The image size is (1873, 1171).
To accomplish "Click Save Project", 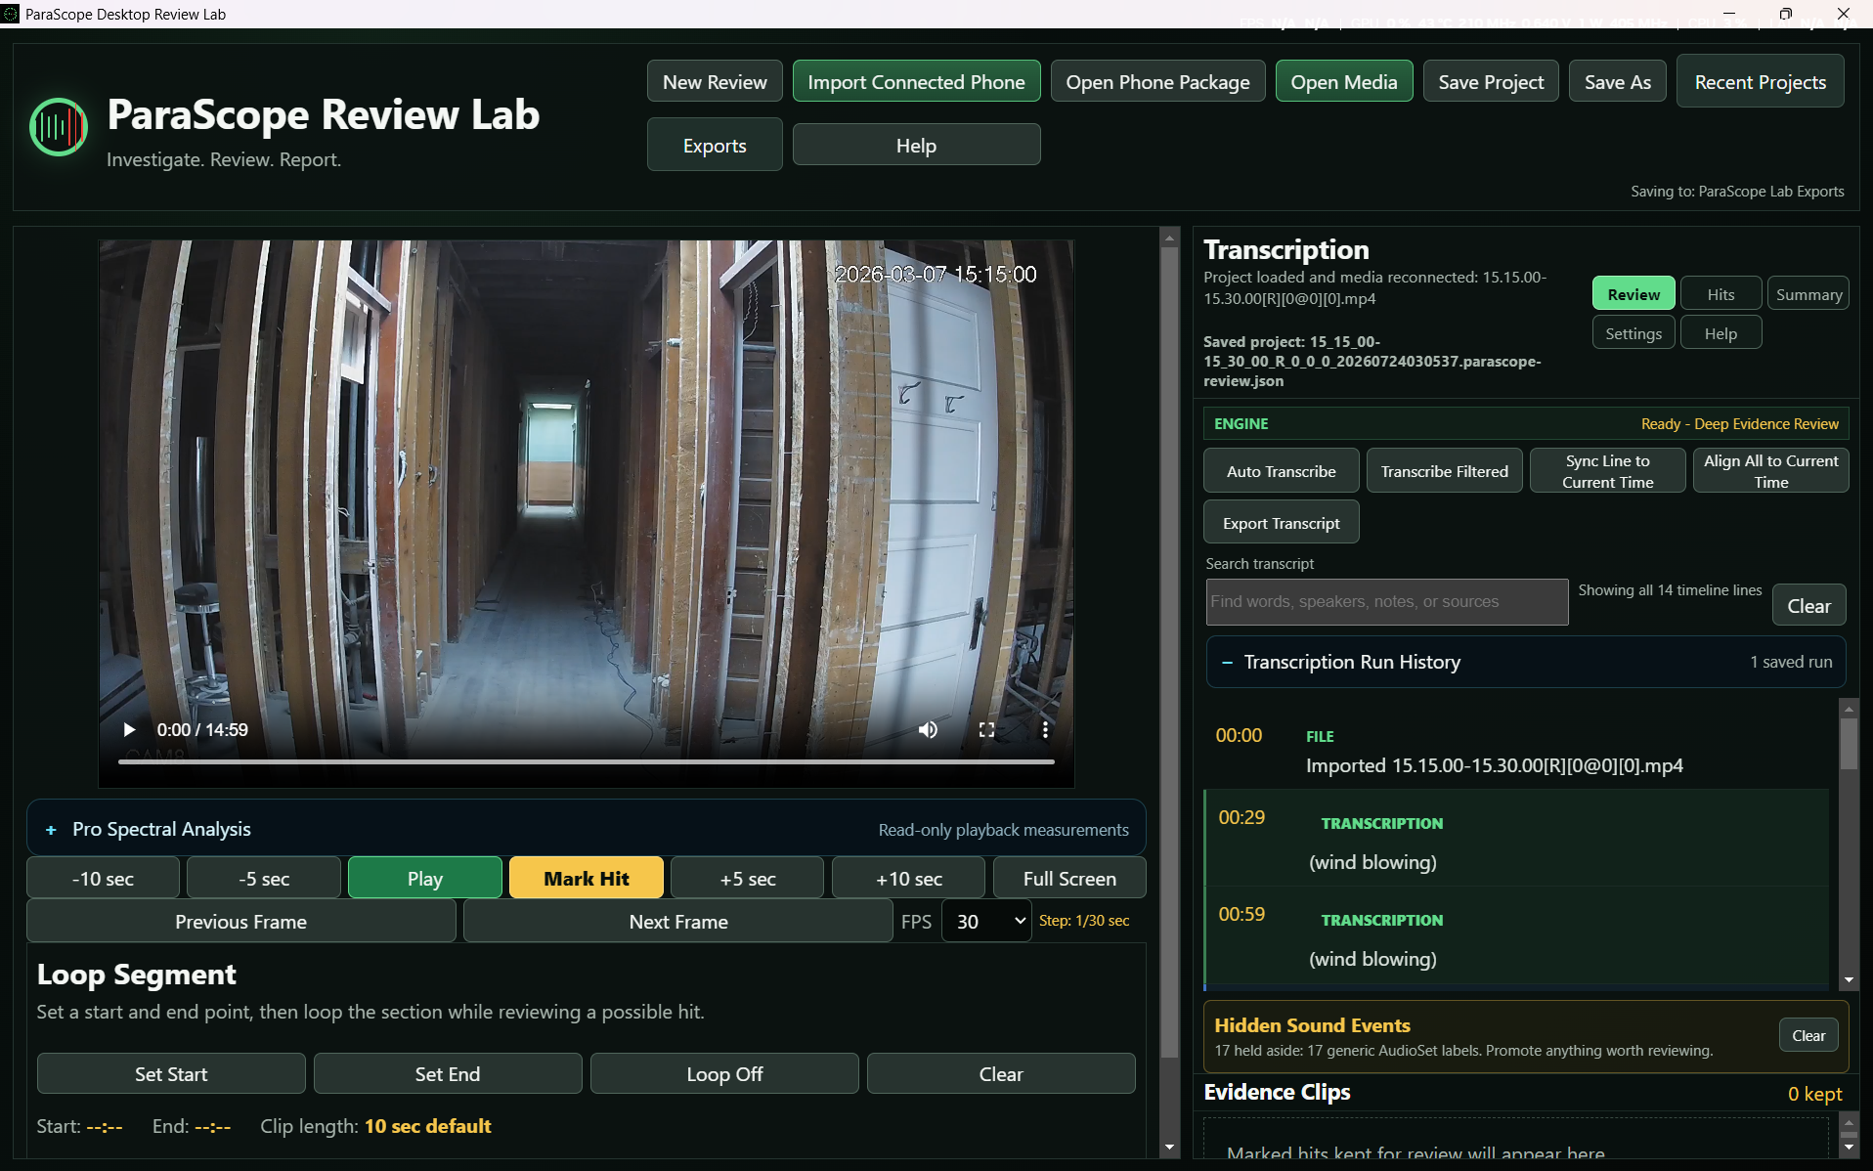I will pyautogui.click(x=1491, y=82).
